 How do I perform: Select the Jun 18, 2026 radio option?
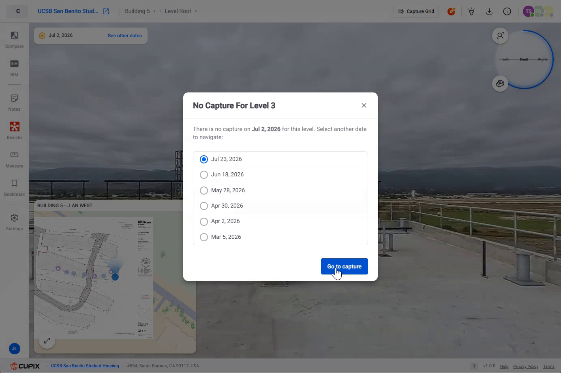click(x=204, y=175)
